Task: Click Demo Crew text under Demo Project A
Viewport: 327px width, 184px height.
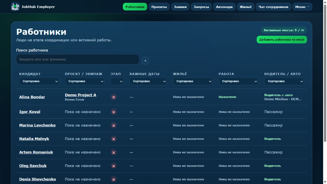Action: pos(74,99)
